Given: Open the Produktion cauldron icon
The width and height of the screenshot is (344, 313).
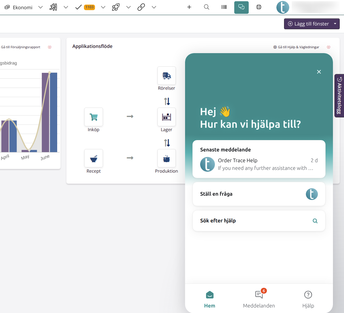Looking at the screenshot, I should (x=167, y=158).
